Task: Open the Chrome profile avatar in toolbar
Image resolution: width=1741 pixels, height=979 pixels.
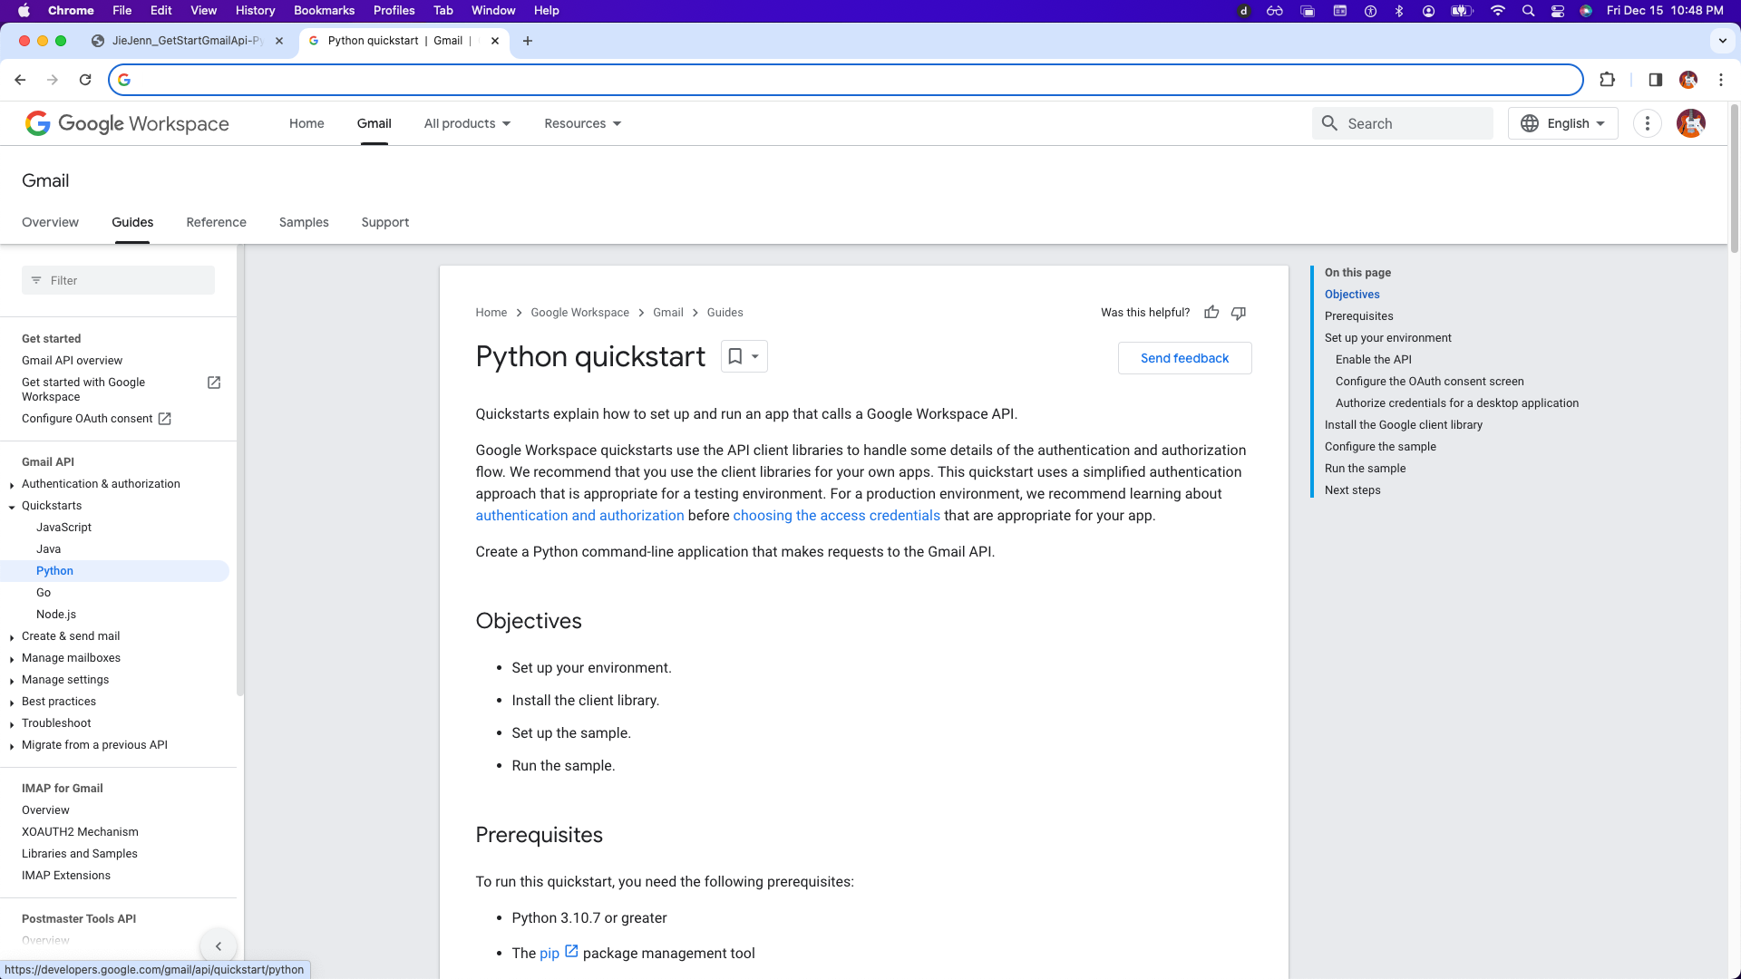Action: (x=1688, y=80)
